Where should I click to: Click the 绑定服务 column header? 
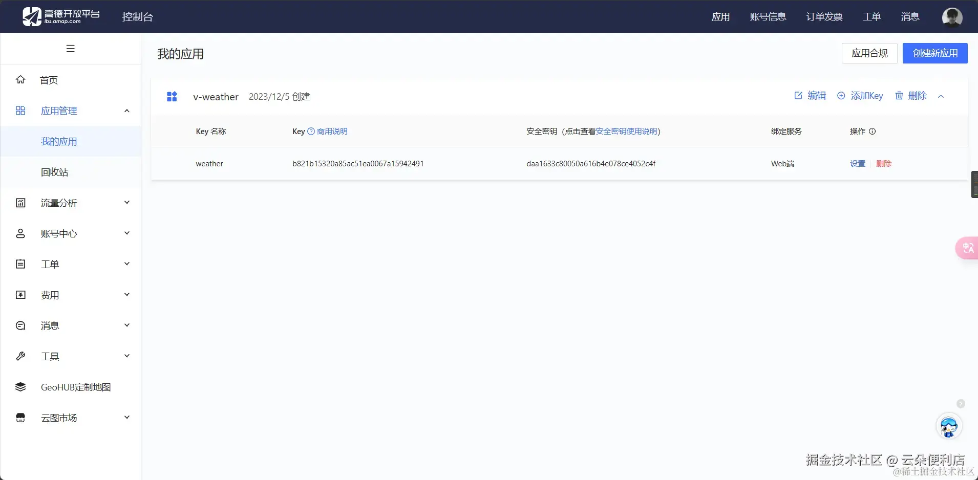point(786,132)
